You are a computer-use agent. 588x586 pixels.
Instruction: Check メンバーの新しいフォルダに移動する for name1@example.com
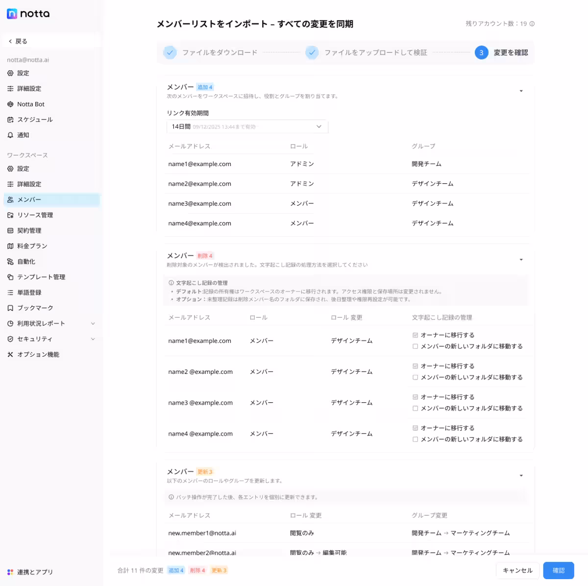tap(415, 346)
